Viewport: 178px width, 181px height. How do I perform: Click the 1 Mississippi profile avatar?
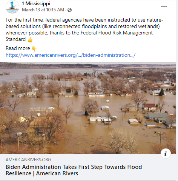[x=12, y=7]
